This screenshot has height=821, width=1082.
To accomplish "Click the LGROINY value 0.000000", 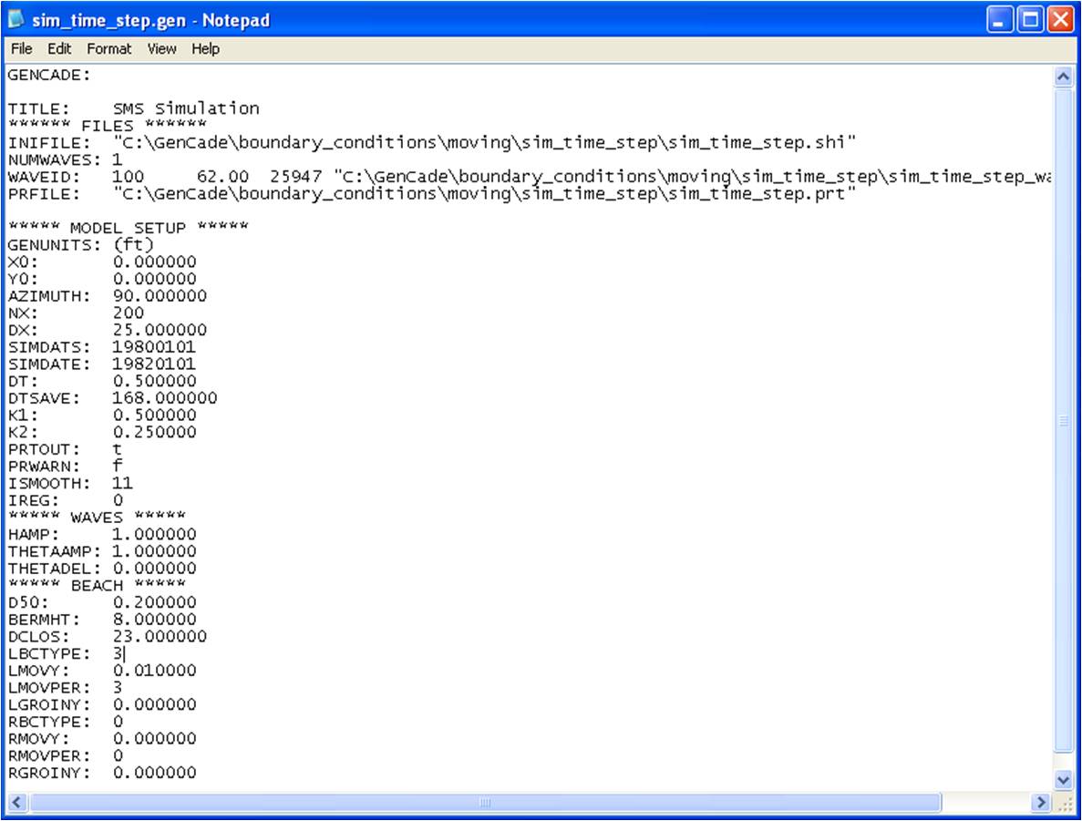I will pyautogui.click(x=155, y=704).
